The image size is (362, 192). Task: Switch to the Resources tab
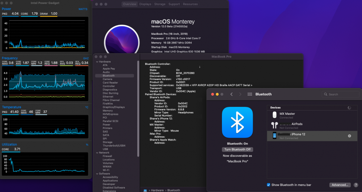(190, 4)
